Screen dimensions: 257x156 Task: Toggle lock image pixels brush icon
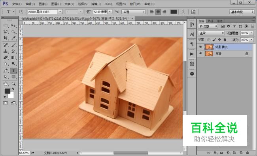click(x=214, y=40)
